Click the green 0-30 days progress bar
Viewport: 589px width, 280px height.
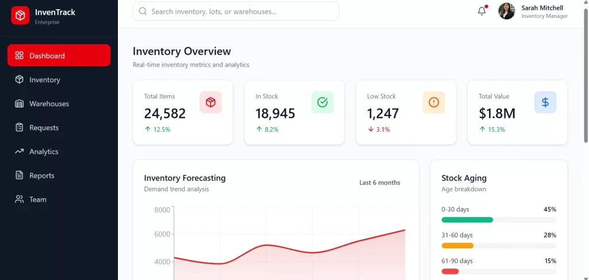467,220
